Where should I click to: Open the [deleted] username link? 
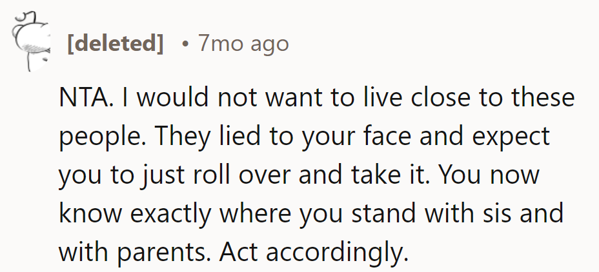click(115, 44)
